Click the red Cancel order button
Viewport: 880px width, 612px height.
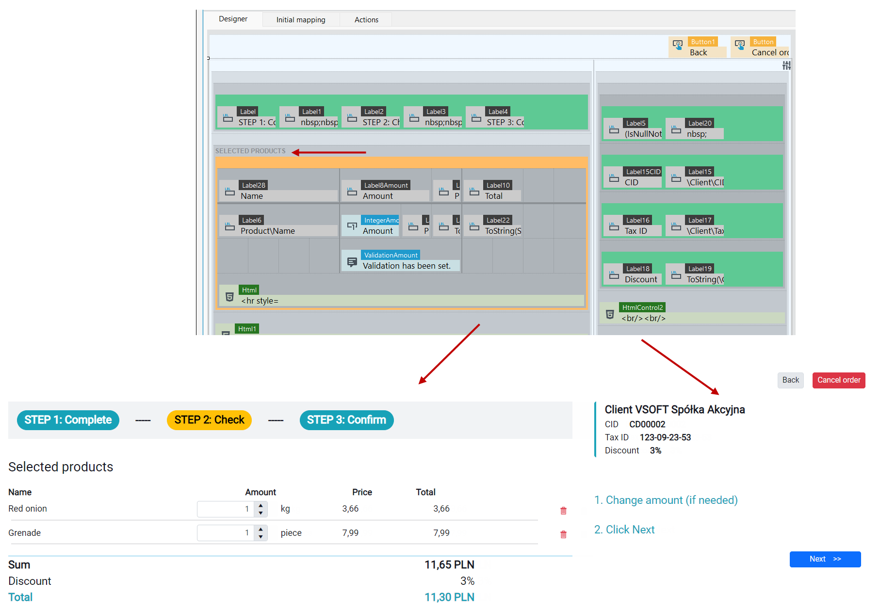point(839,380)
